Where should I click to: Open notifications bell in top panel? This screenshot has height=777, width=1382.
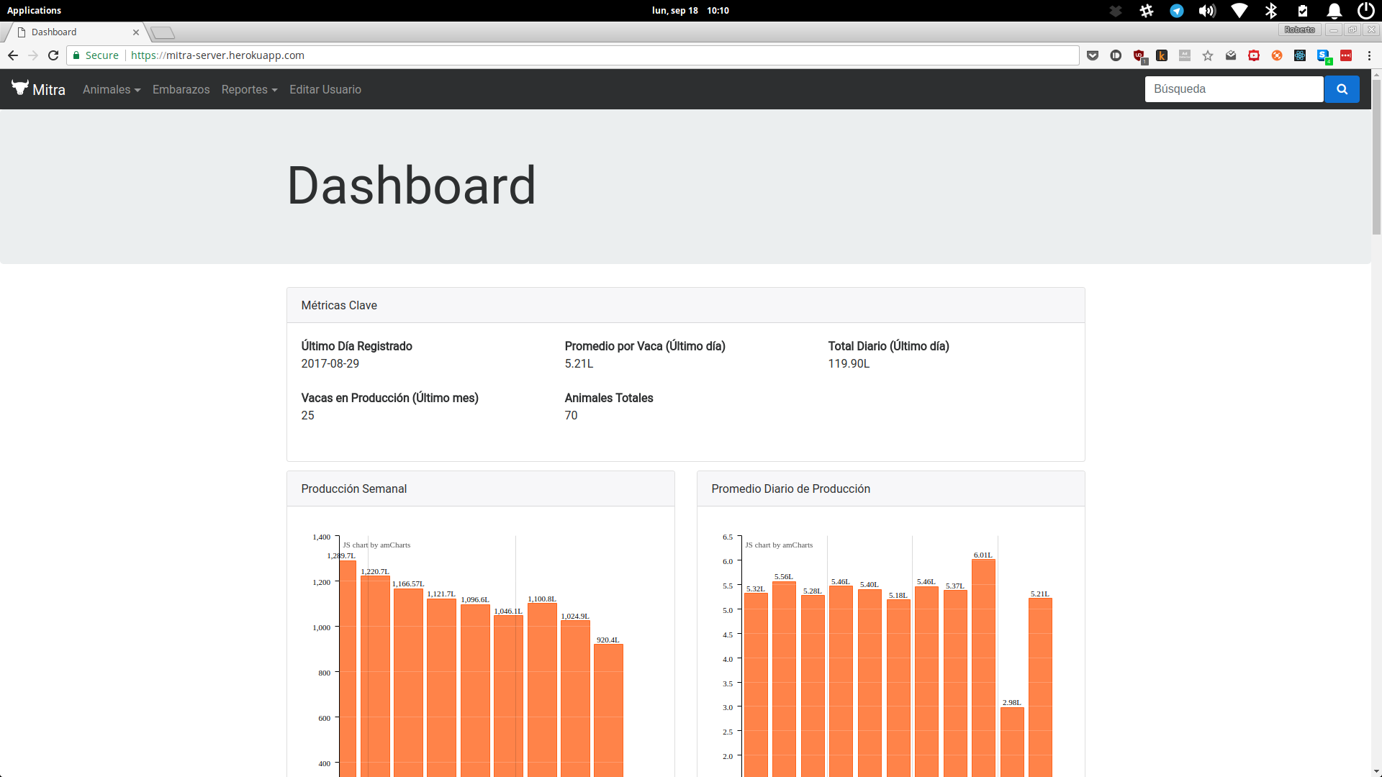(1334, 10)
